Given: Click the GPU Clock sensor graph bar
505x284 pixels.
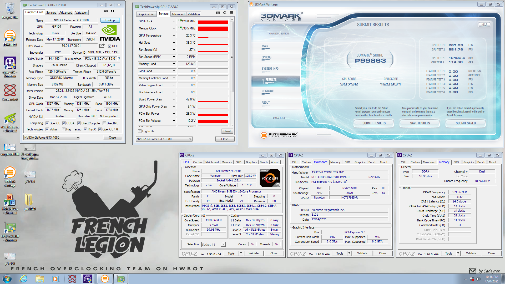Looking at the screenshot, I should pos(213,21).
